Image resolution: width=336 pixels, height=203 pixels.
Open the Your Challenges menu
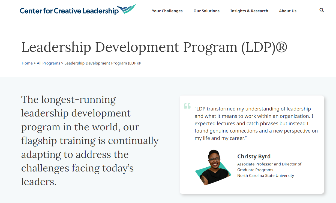pos(167,11)
